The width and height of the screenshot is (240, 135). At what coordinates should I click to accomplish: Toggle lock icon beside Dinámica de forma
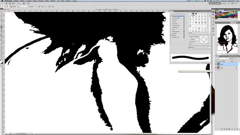(x=184, y=18)
